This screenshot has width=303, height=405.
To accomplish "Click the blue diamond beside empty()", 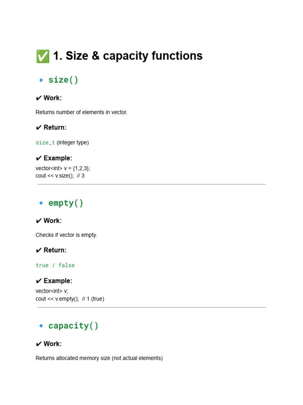I will pyautogui.click(x=41, y=203).
